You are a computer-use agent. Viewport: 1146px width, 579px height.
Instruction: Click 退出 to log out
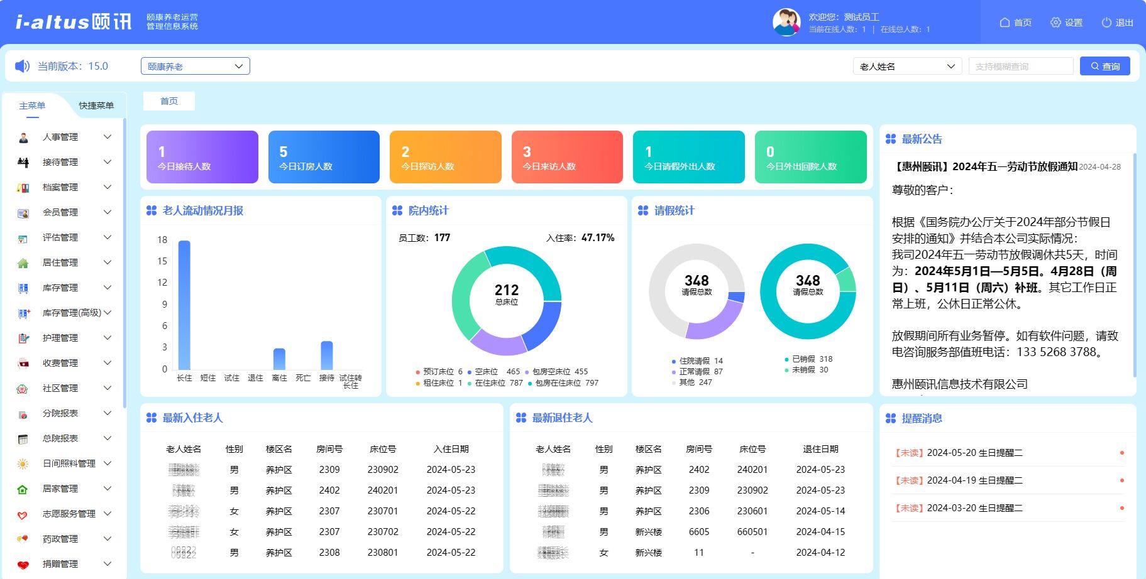point(1117,23)
